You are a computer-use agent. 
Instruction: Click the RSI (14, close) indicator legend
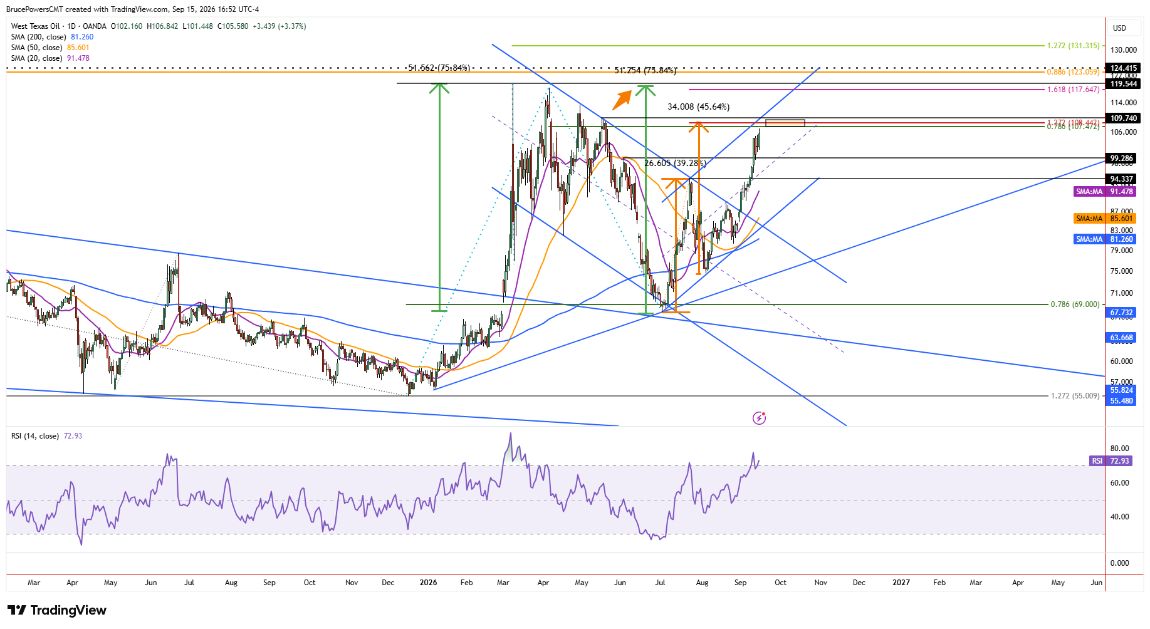coord(46,436)
